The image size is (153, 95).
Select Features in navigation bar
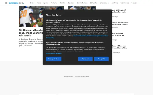(54, 3)
